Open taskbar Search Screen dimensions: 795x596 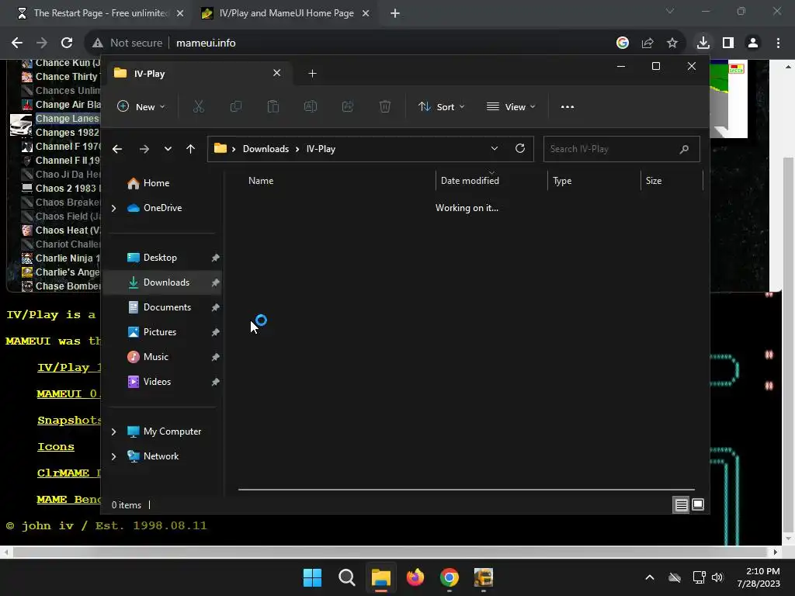[x=347, y=577]
